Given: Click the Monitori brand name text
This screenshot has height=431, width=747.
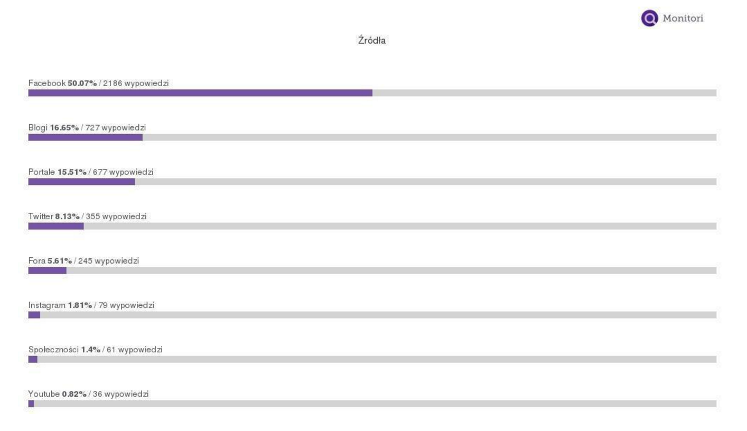Looking at the screenshot, I should click(683, 18).
